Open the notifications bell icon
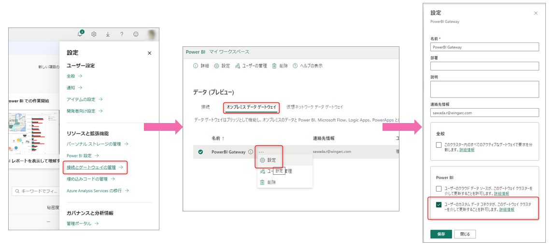554x250 pixels. point(80,34)
